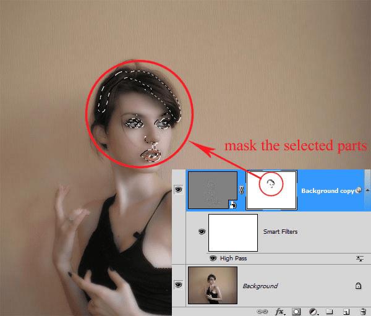Viewport: 371px width, 316px height.
Task: Collapse smart filters list arrow
Action: [367, 190]
